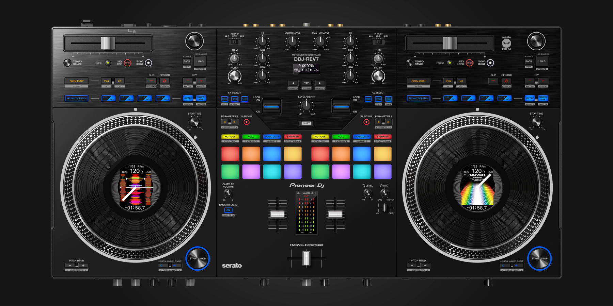
Task: Enable SILENT CUE on the right deck
Action: 366,121
